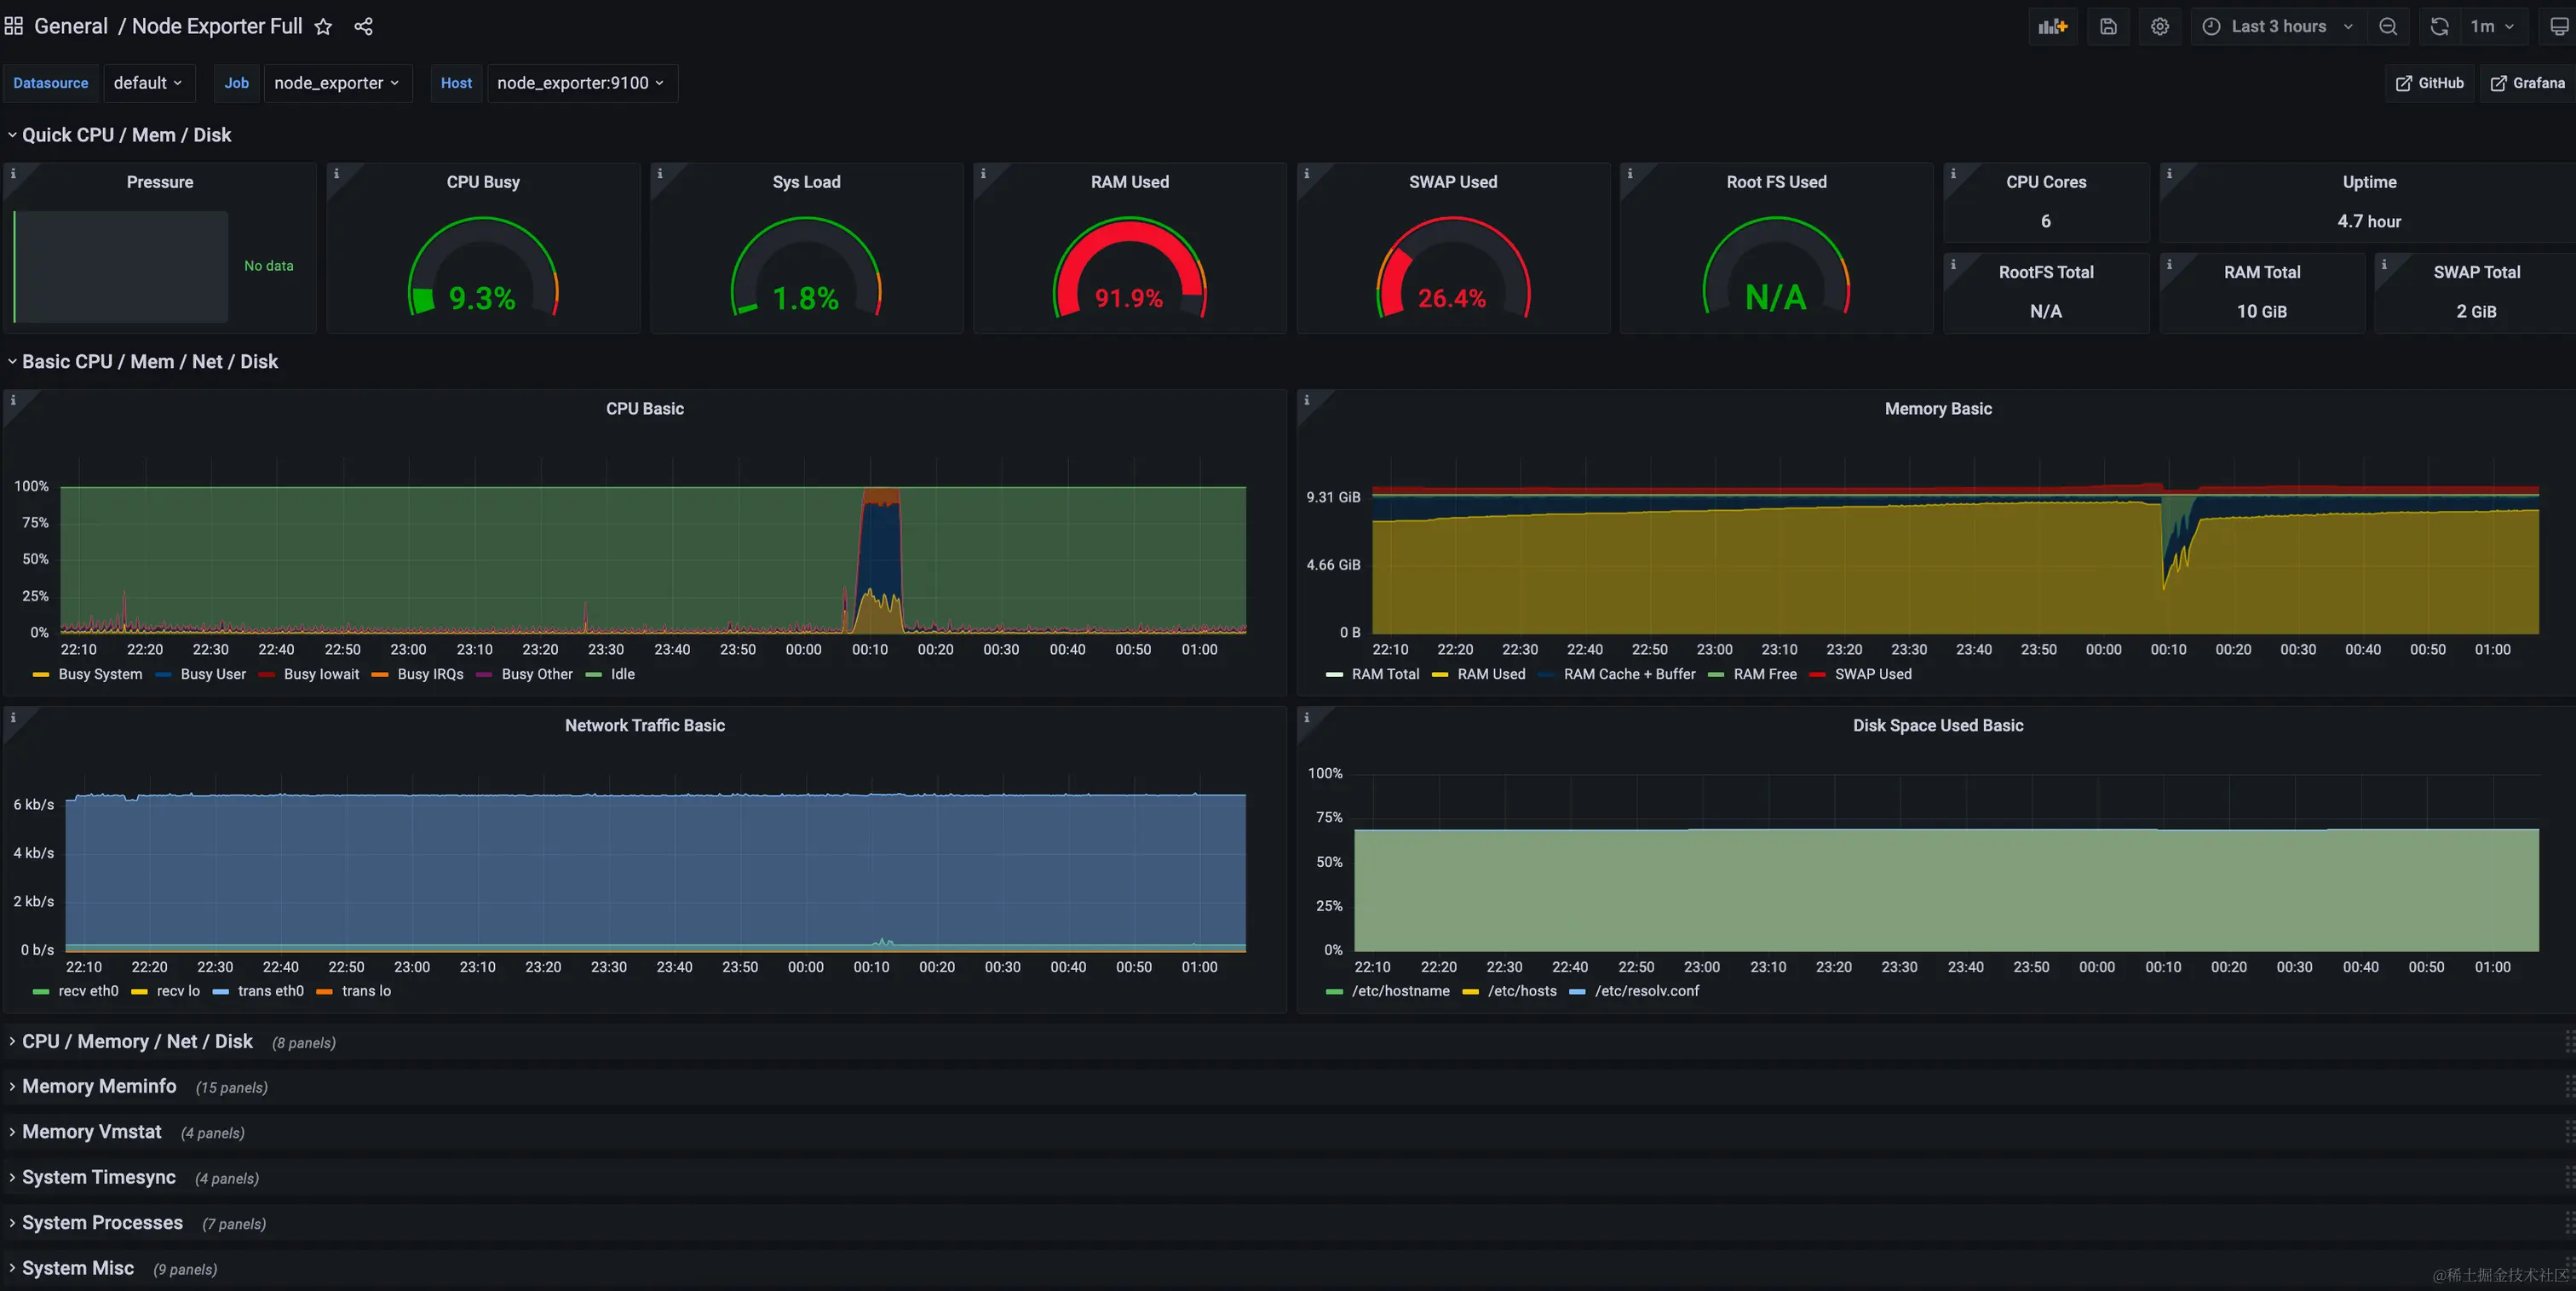2576x1291 pixels.
Task: Click the RAM Used legend color swatch
Action: pos(1440,675)
